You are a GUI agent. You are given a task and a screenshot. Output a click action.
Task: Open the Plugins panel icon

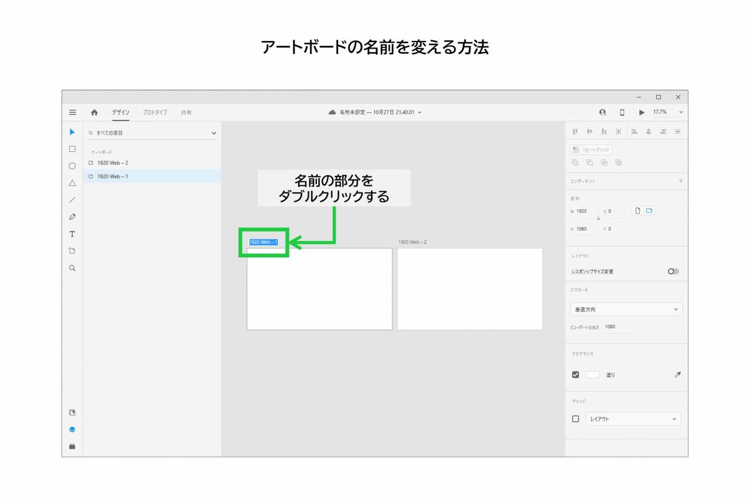pos(73,446)
